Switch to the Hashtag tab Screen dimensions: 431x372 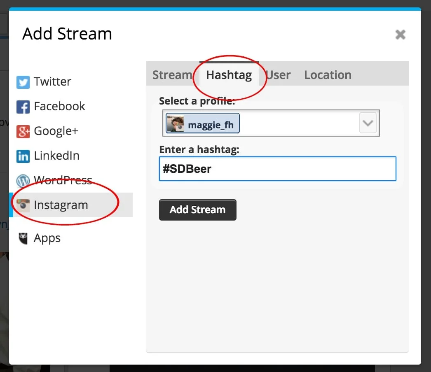pos(229,74)
